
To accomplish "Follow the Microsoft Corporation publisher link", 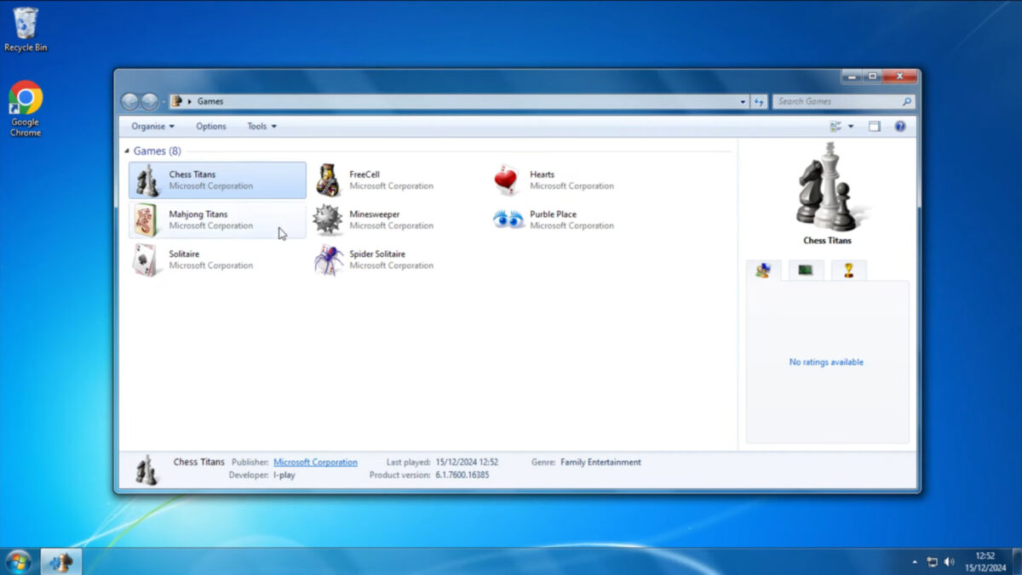I will pyautogui.click(x=315, y=462).
